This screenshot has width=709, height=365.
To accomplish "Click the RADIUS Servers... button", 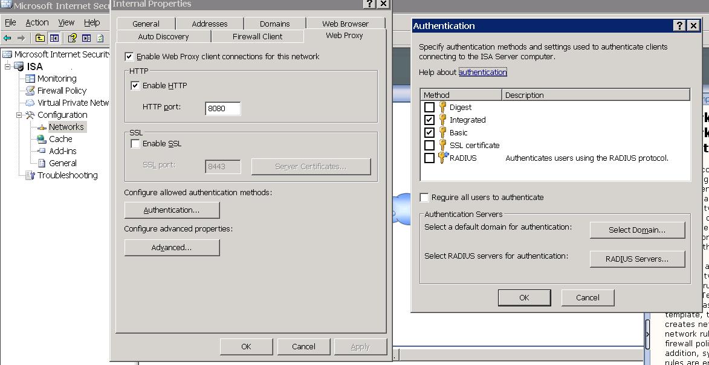I will click(637, 259).
